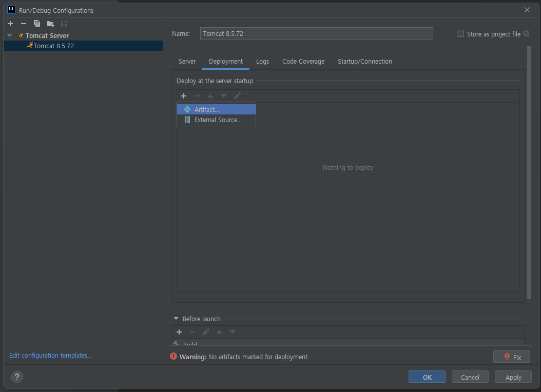Collapse the Tomcat Server tree node

coord(10,35)
